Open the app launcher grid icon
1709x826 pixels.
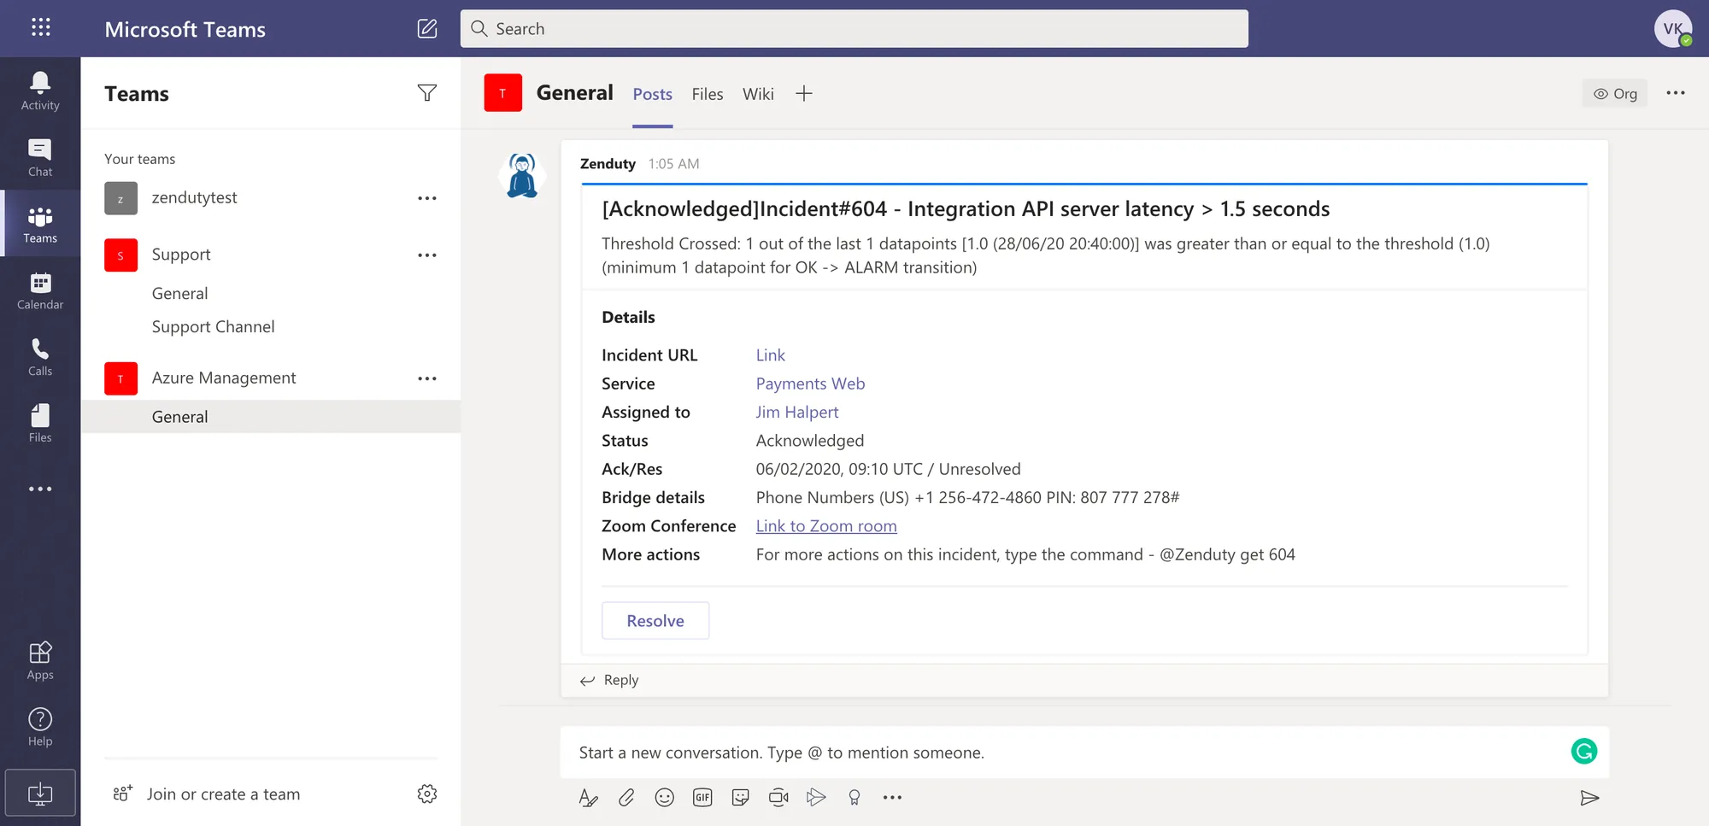coord(40,27)
